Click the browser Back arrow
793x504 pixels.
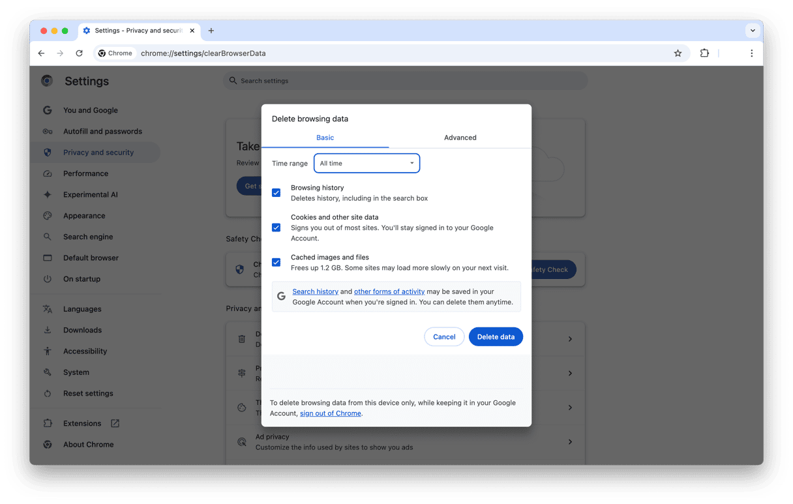[x=41, y=53]
